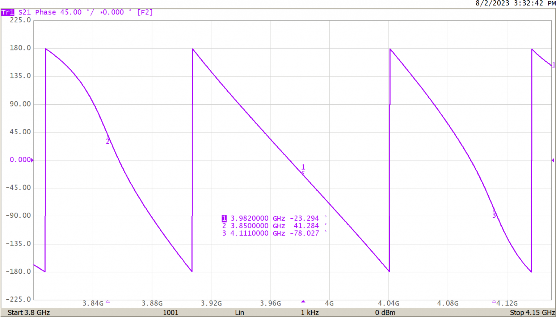Click marker 1 on the phase trace
556x317 pixels.
[x=303, y=173]
